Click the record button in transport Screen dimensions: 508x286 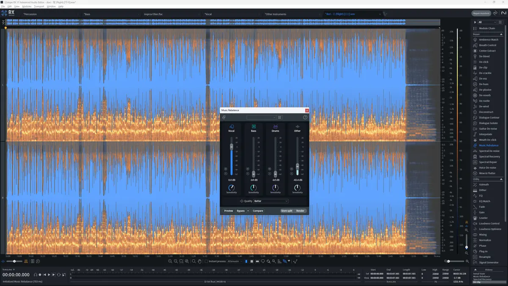click(40, 275)
